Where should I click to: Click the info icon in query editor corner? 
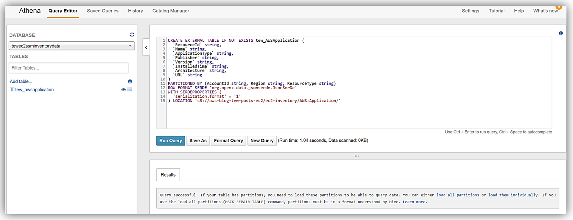click(561, 33)
